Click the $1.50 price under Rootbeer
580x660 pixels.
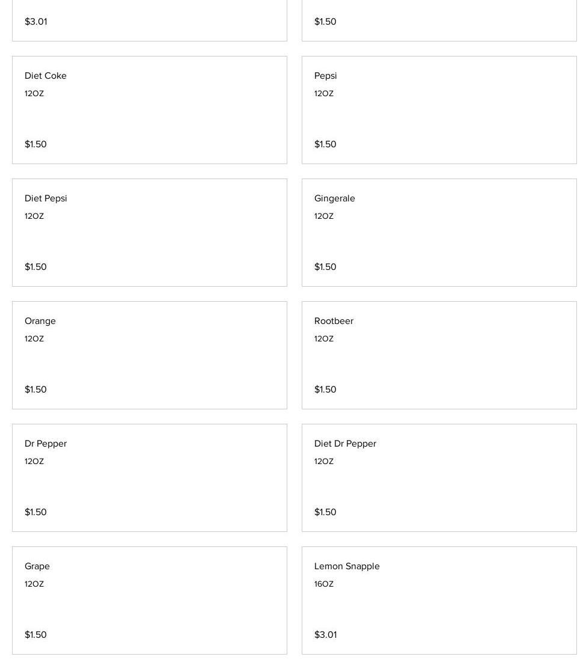325,390
